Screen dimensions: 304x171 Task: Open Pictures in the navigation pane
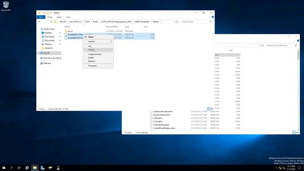pyautogui.click(x=48, y=44)
